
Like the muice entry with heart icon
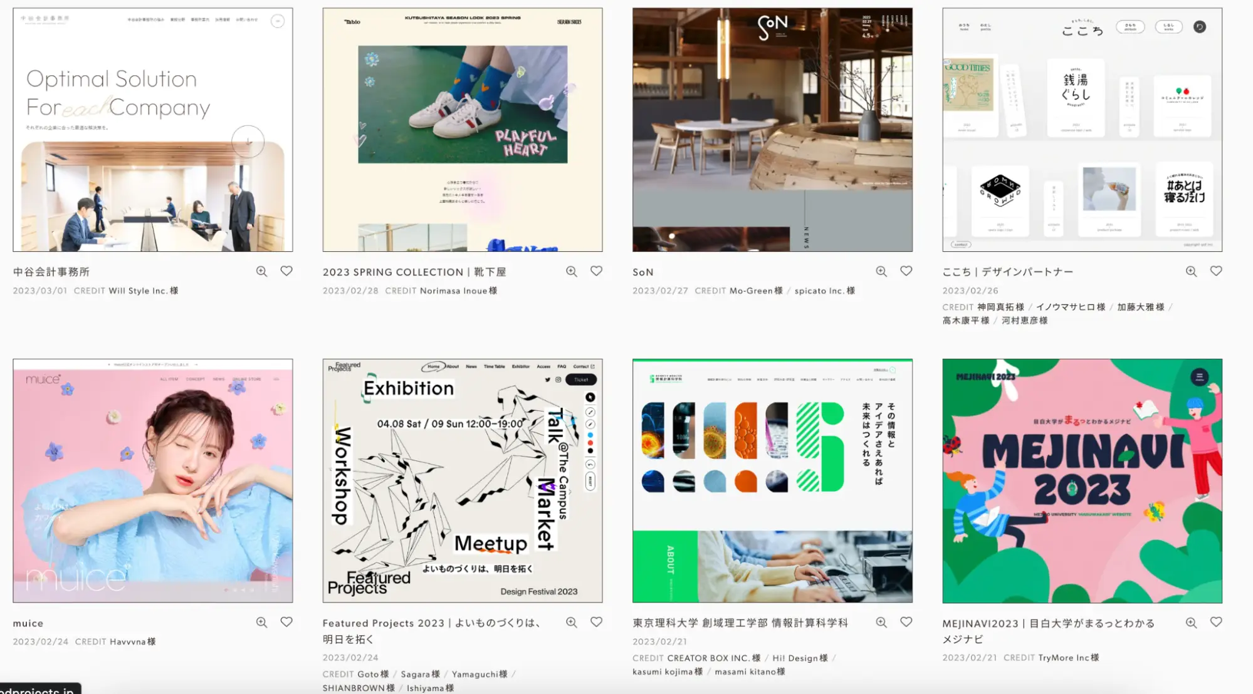(x=286, y=622)
